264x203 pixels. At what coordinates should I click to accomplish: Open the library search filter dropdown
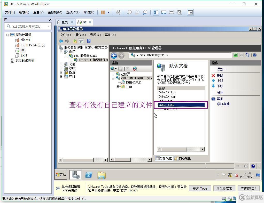49,26
